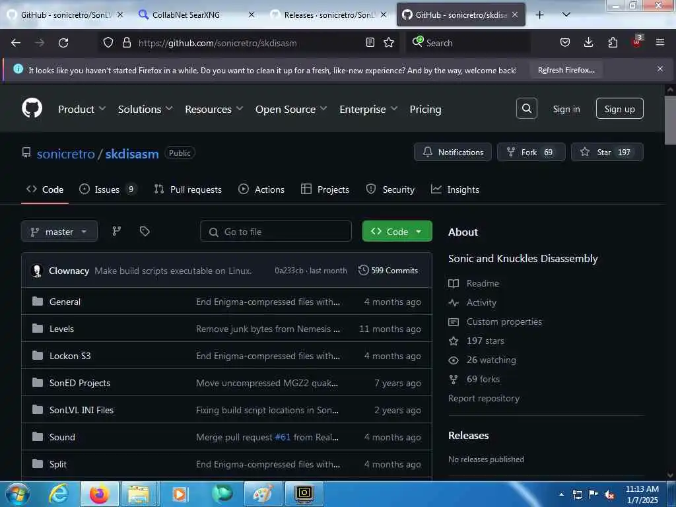The image size is (676, 507).
Task: Open the Insights tab
Action: tap(455, 189)
